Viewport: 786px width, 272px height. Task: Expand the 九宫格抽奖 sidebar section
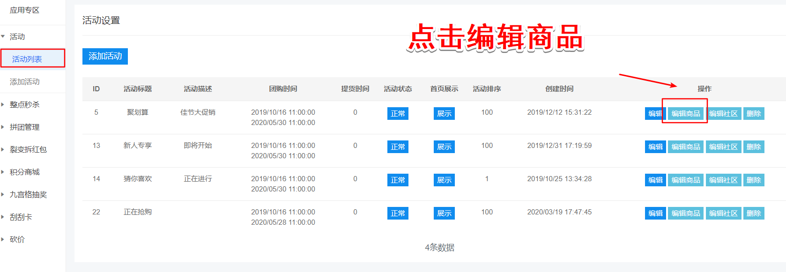coord(28,194)
